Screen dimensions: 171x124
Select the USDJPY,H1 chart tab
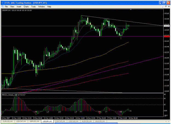coord(47,121)
